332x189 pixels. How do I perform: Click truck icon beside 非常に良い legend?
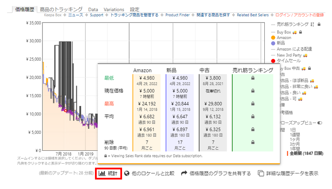(x=316, y=87)
